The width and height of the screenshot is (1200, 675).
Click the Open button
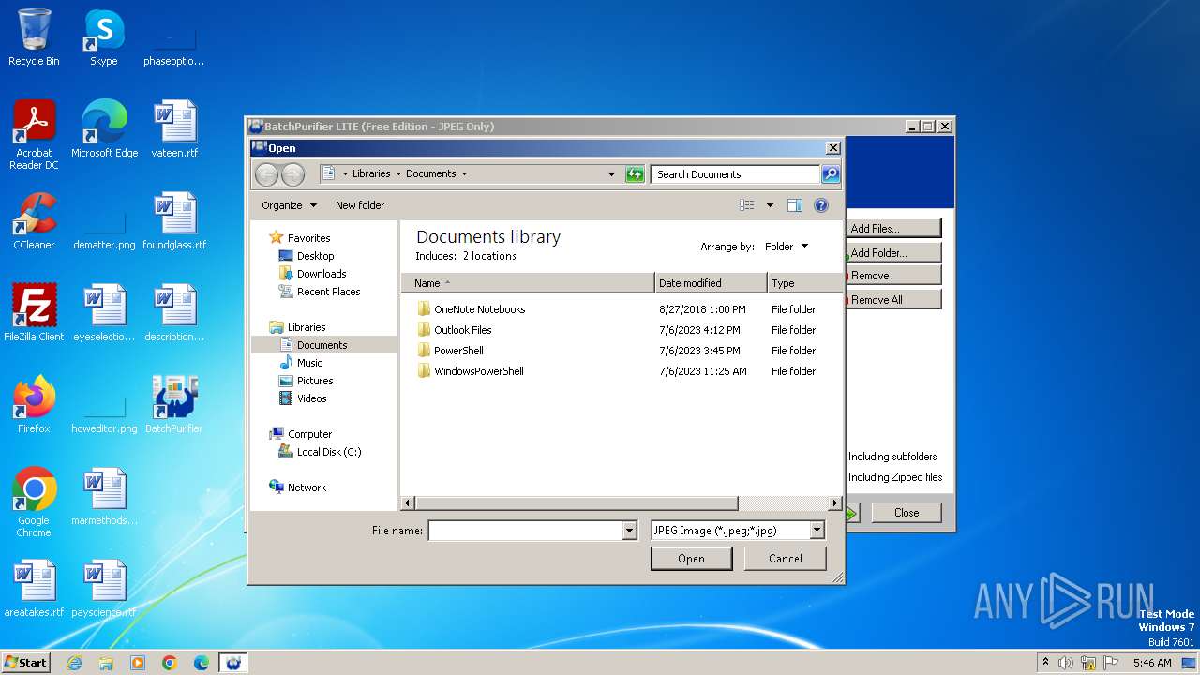point(692,559)
